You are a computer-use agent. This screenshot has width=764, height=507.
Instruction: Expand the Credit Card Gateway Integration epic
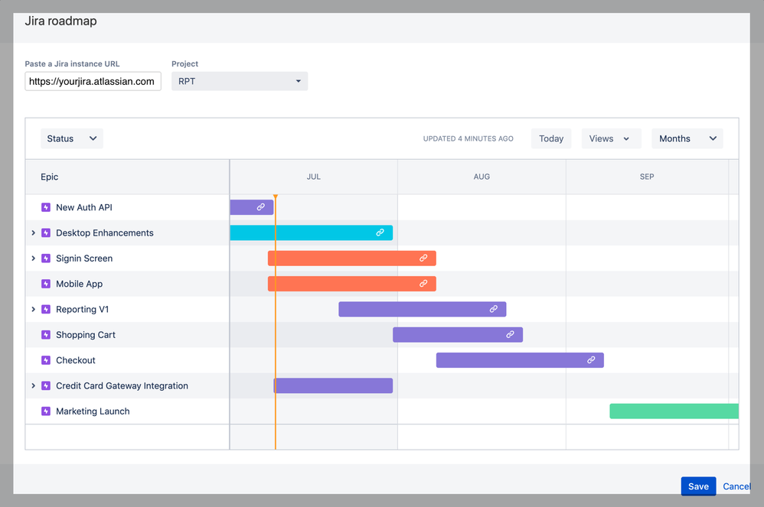click(x=33, y=386)
